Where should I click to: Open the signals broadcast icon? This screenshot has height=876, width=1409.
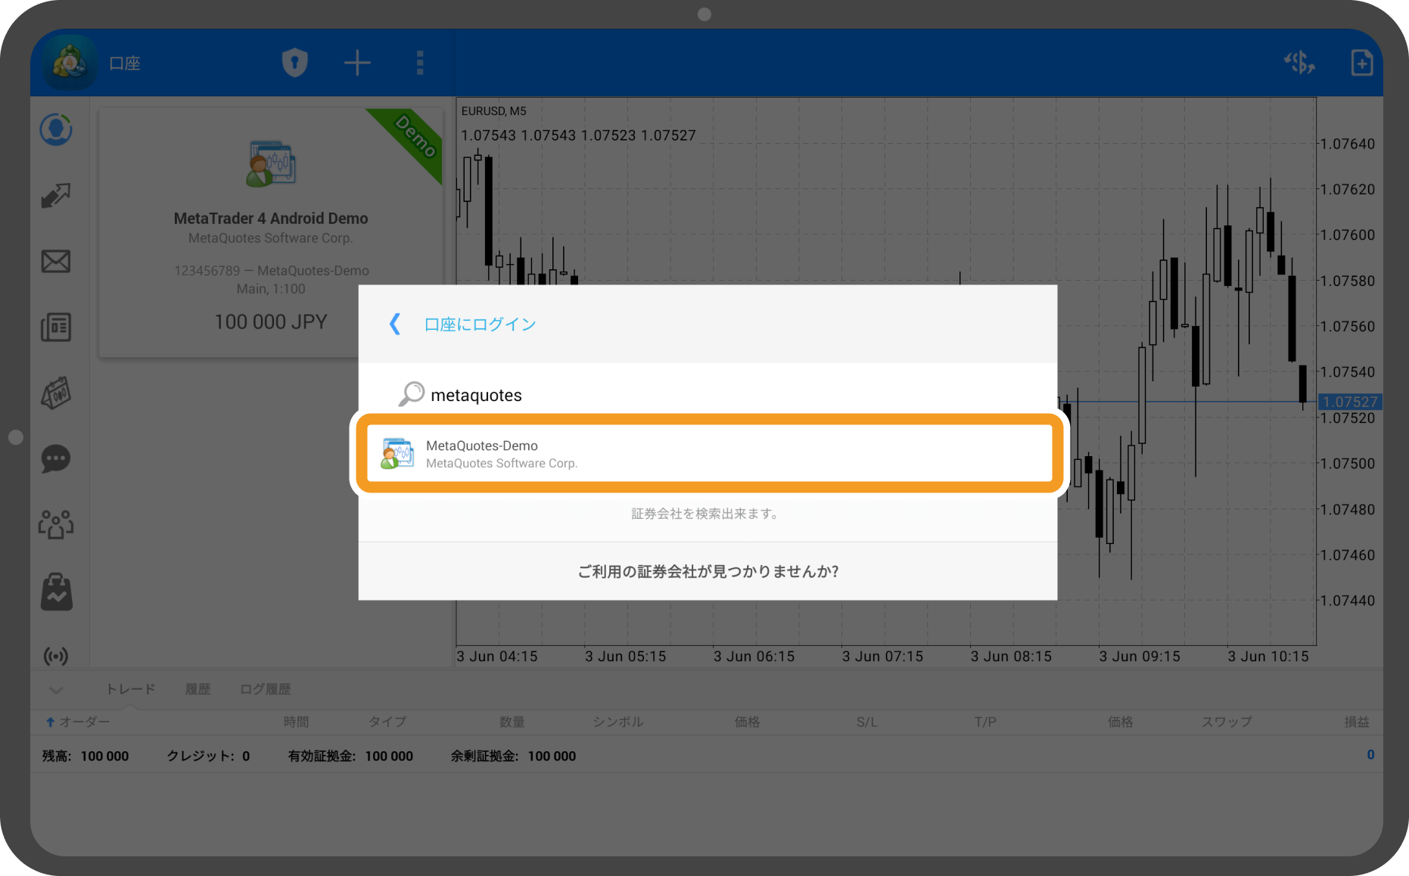[56, 656]
